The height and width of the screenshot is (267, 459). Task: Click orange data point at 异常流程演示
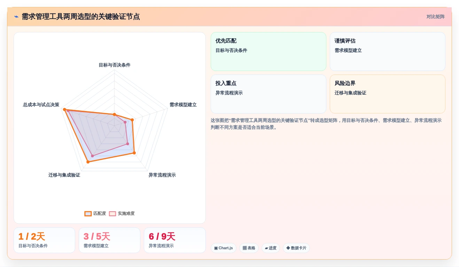click(134, 153)
